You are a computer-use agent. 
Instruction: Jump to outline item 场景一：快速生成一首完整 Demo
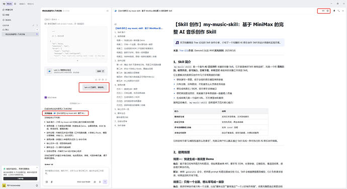tap(131, 41)
